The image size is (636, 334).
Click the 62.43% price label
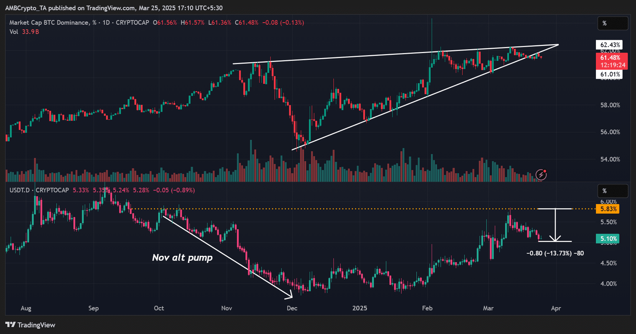[610, 45]
